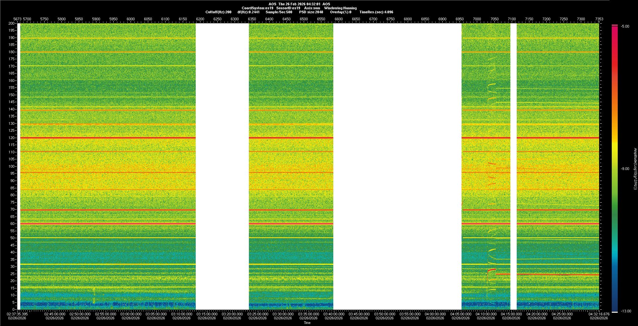Click the 120 Hz tick on the frequency axis
Viewport: 638px width, 326px height.
point(12,138)
